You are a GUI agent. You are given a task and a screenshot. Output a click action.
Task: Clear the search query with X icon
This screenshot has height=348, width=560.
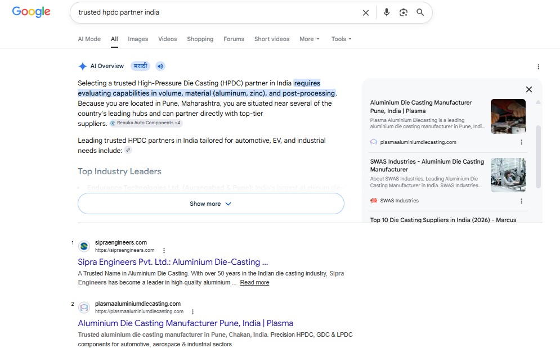(x=366, y=13)
